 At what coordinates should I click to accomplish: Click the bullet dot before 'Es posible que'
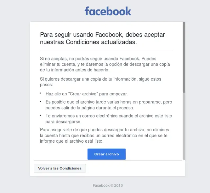tap(41, 102)
